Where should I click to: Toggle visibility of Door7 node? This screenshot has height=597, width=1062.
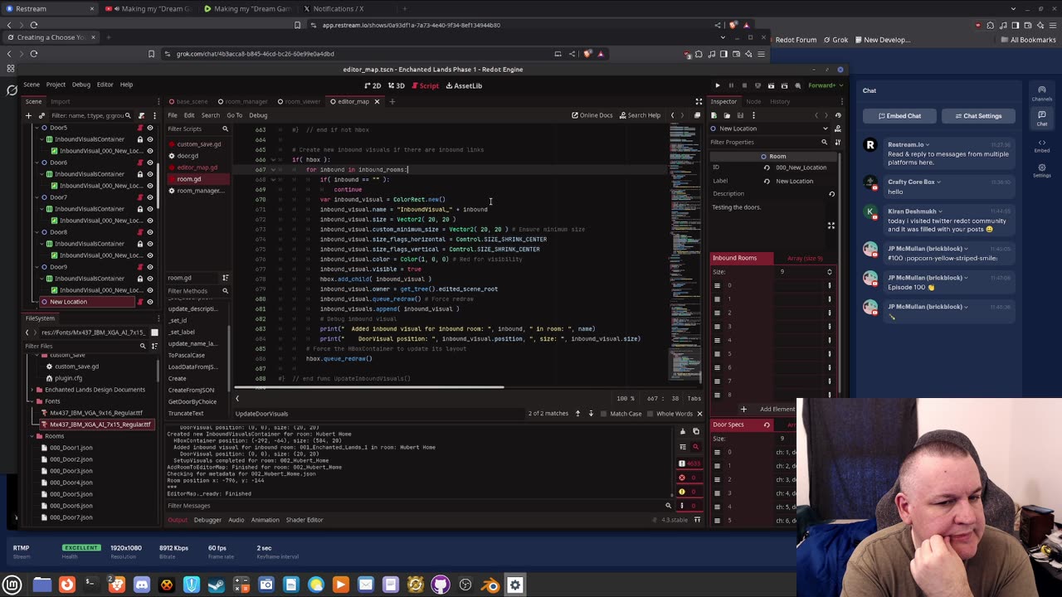tap(150, 197)
